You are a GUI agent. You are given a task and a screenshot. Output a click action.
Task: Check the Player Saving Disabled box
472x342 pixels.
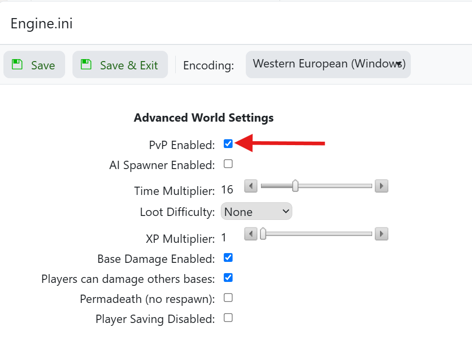pos(228,318)
